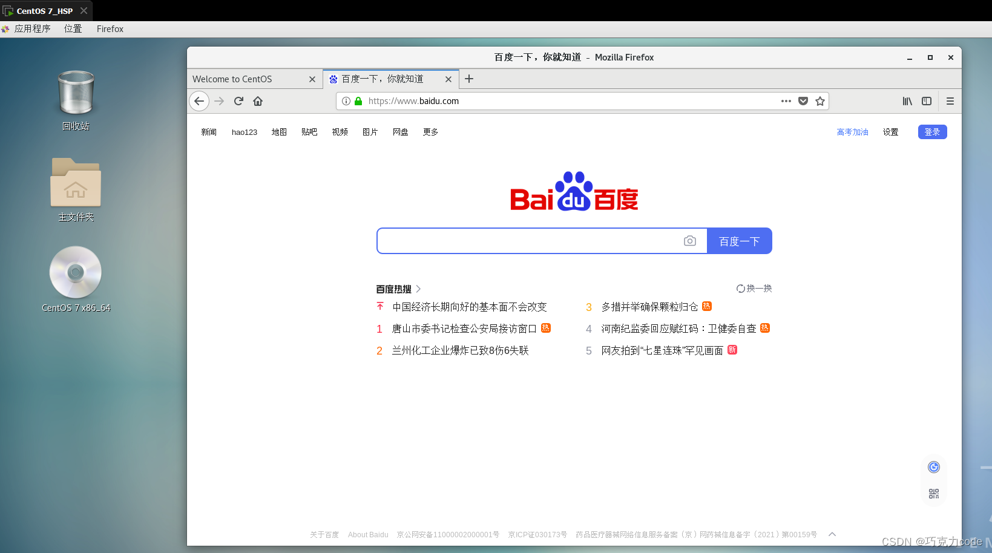Click Firefox in the top panel

110,28
